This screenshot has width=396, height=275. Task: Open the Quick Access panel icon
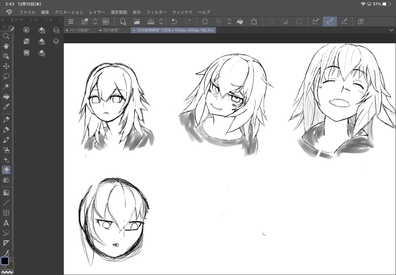click(x=27, y=30)
